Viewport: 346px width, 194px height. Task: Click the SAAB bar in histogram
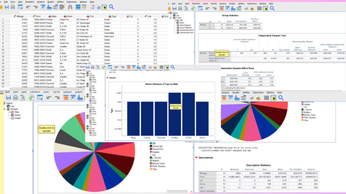188,114
